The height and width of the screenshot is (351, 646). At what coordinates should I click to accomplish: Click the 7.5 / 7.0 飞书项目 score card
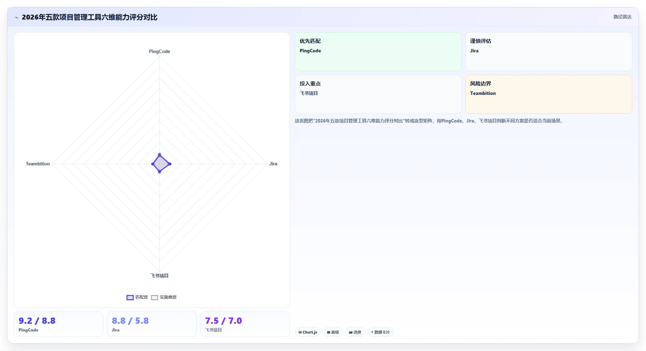pyautogui.click(x=245, y=324)
